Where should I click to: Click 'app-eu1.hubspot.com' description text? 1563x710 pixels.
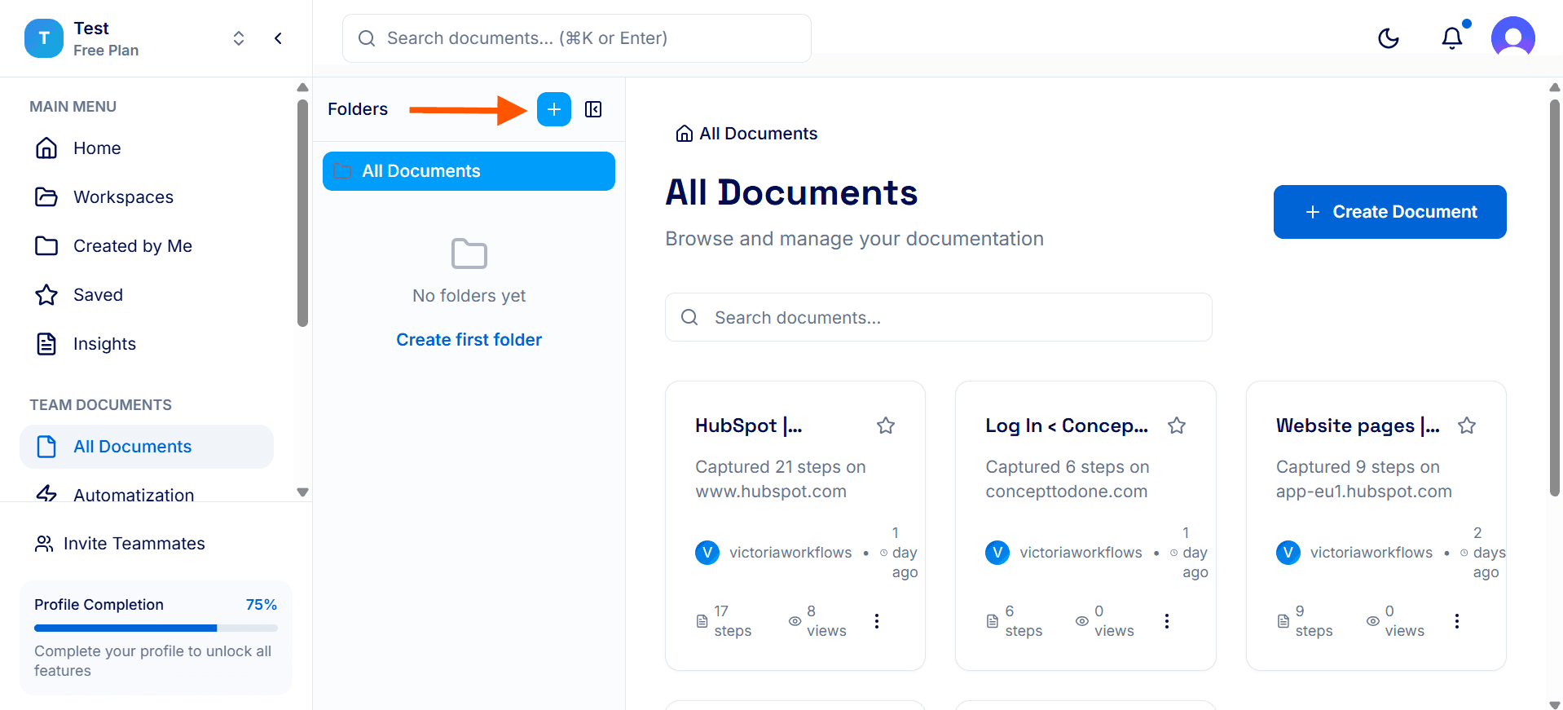(x=1364, y=492)
